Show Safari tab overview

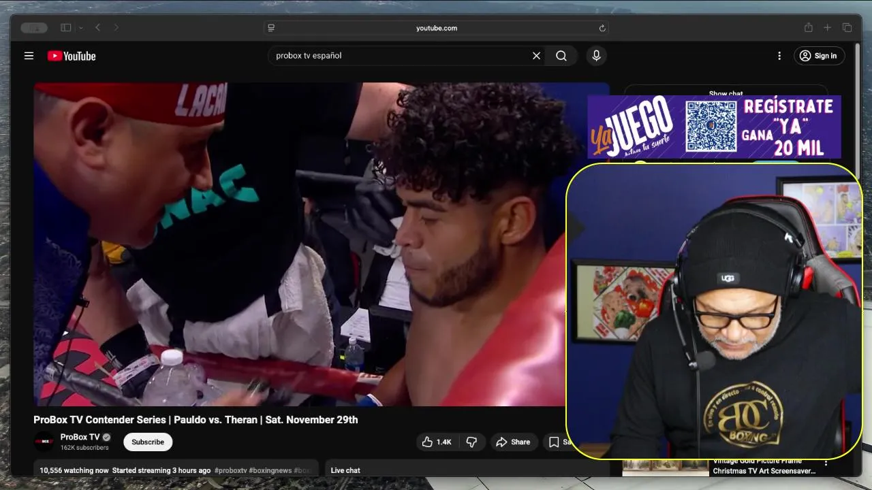847,28
